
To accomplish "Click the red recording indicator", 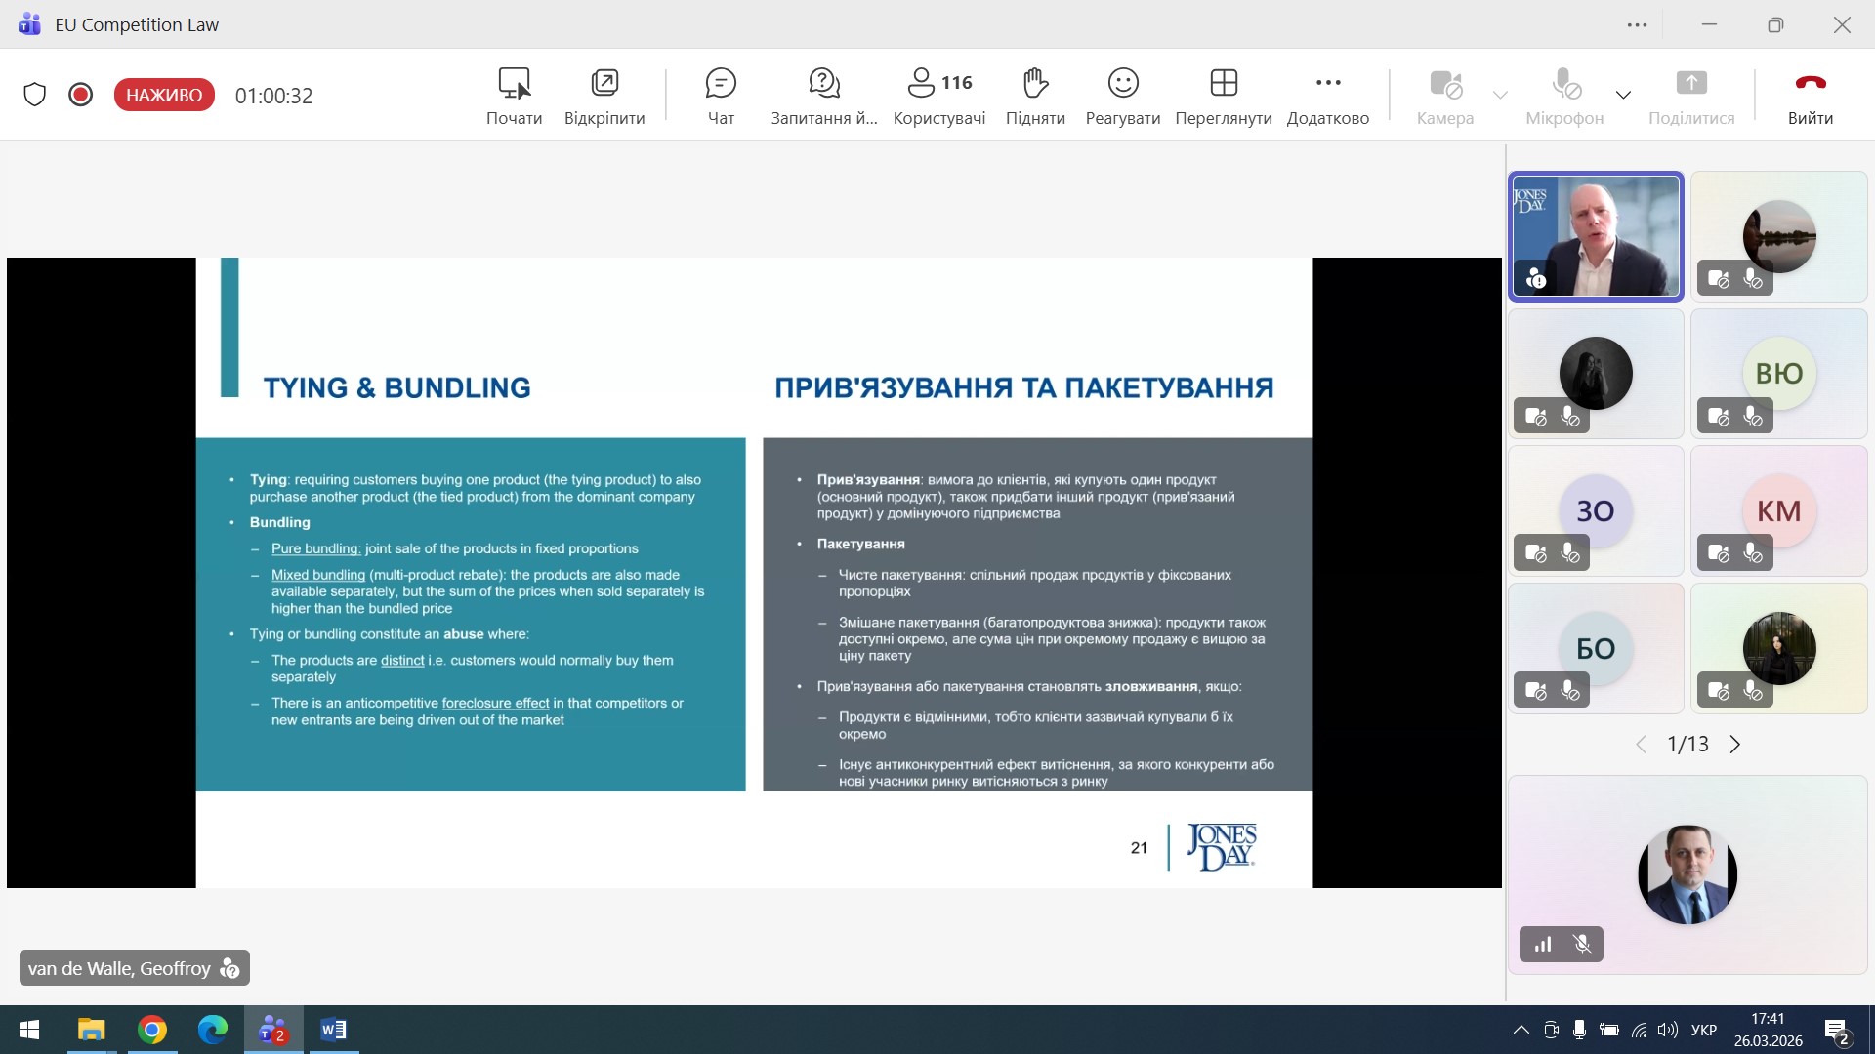I will (81, 95).
